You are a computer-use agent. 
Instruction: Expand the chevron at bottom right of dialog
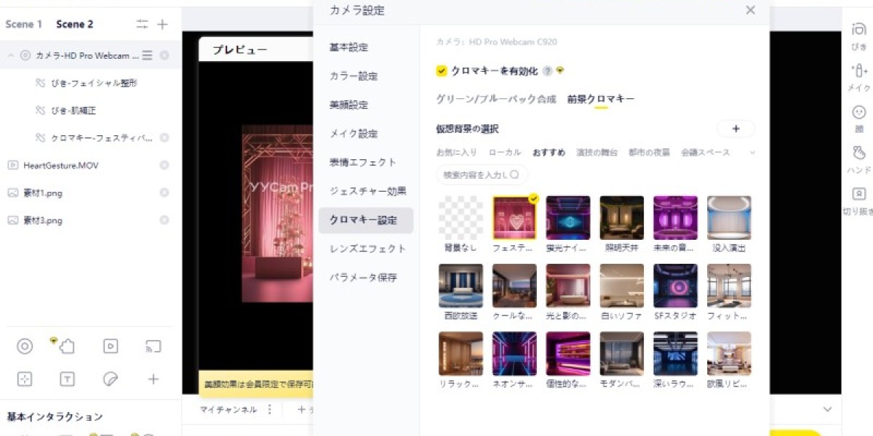[x=827, y=408]
